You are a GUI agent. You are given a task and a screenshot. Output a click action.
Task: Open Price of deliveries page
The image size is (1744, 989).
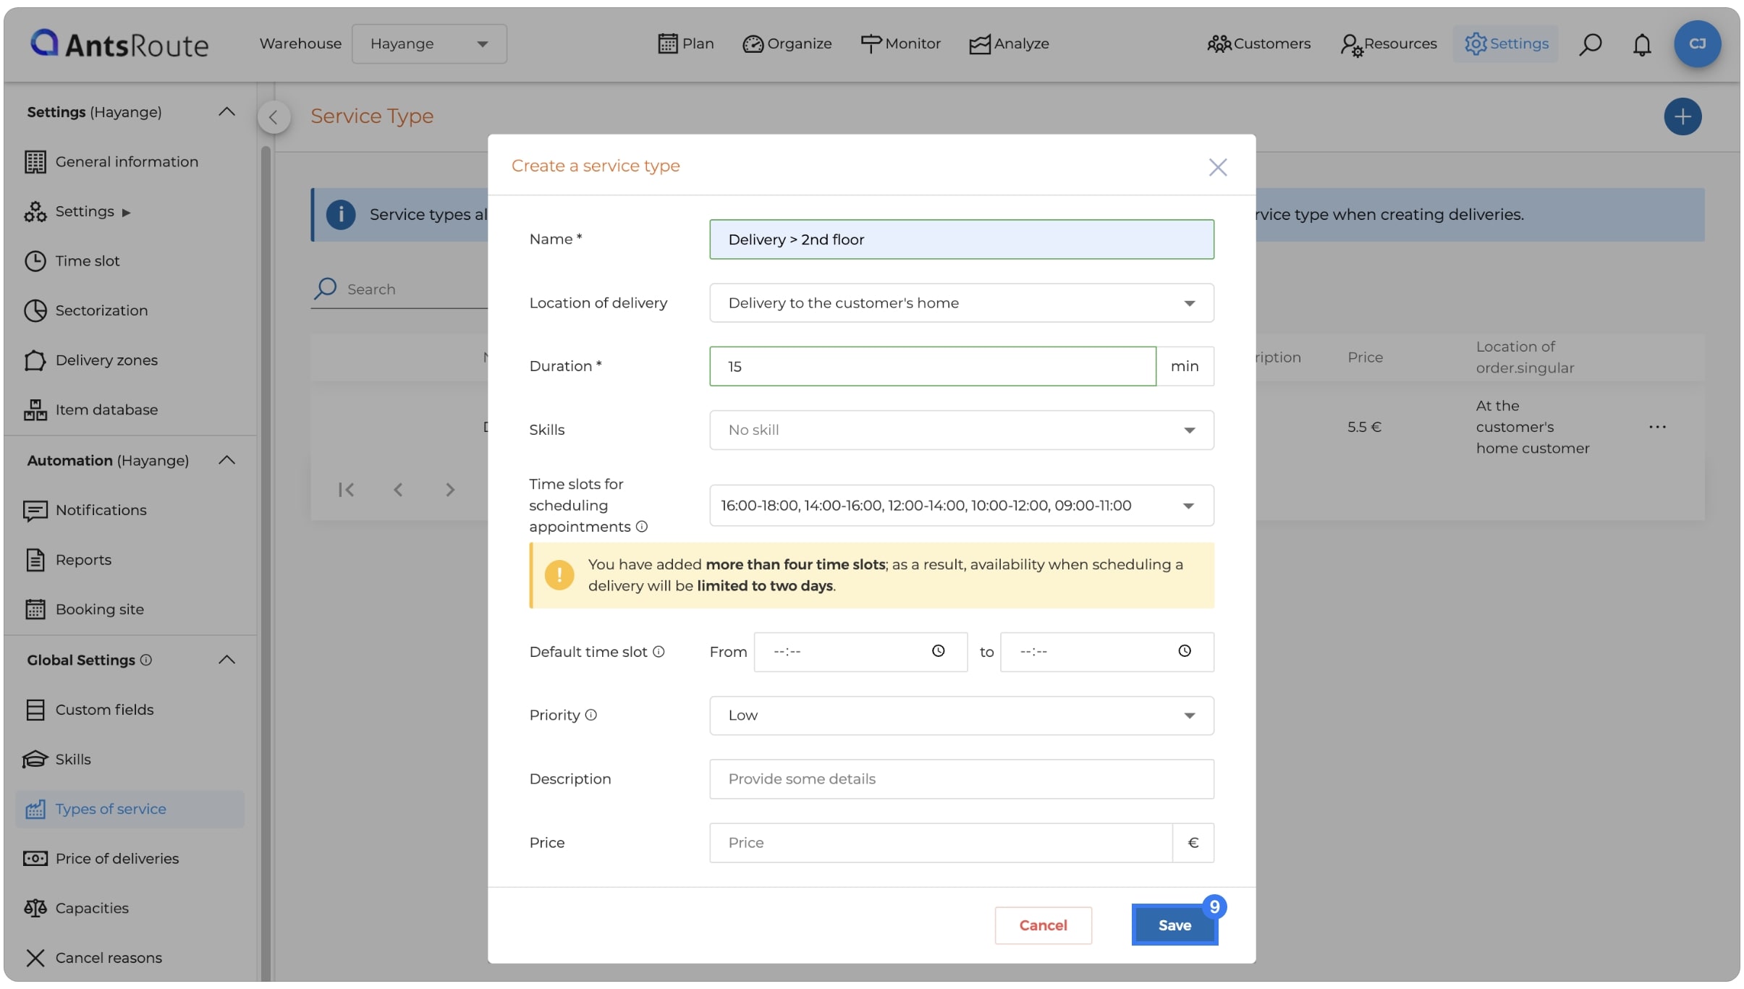[101, 859]
